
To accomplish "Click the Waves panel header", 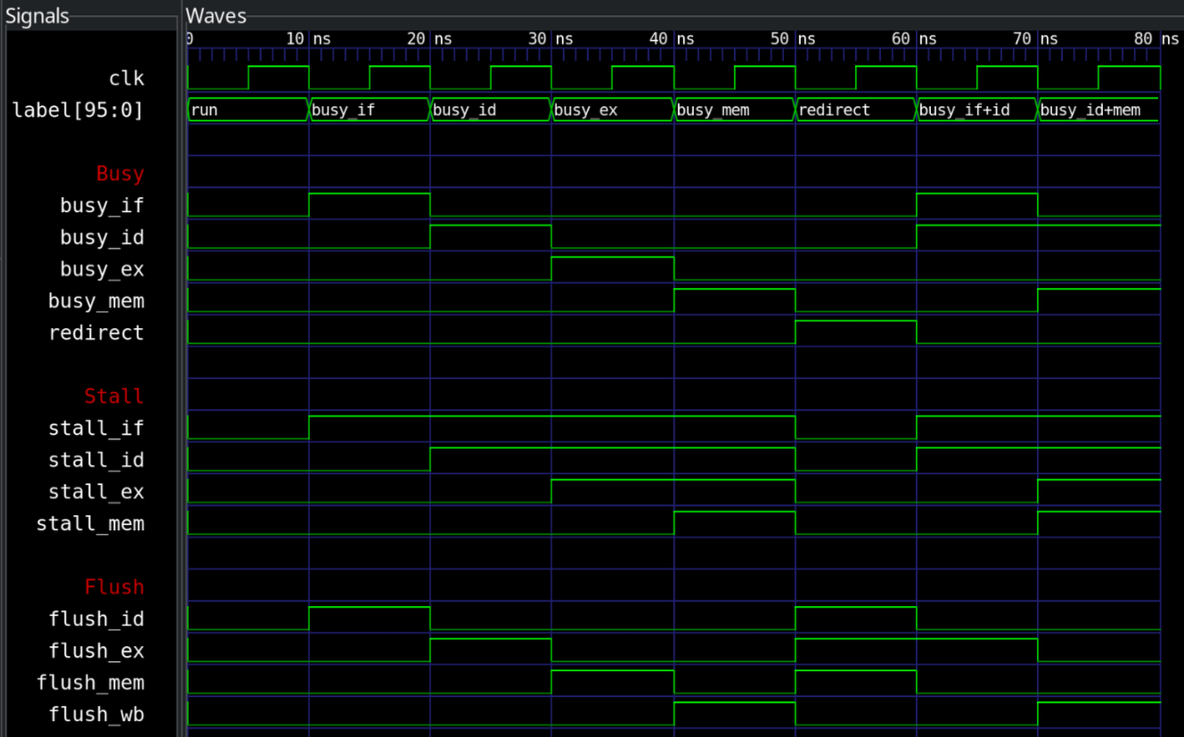I will click(x=216, y=16).
